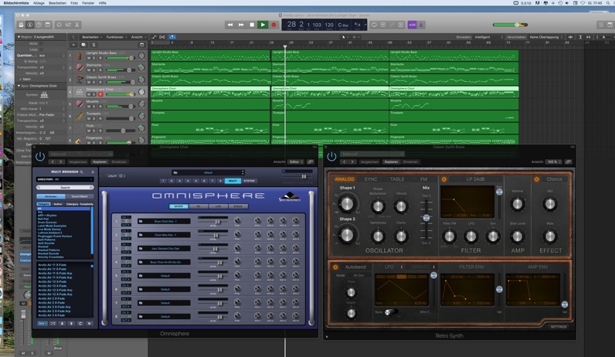Open the Bearbeiten menu in tracks area
615x357 pixels.
92,37
